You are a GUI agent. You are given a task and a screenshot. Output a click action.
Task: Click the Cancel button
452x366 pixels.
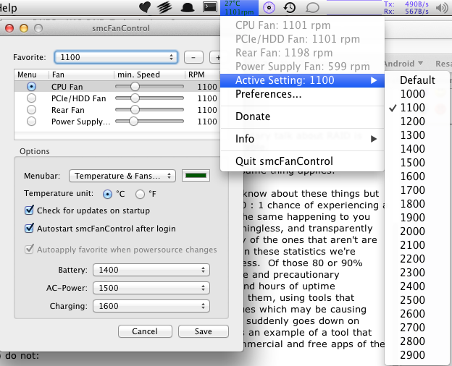click(x=145, y=331)
